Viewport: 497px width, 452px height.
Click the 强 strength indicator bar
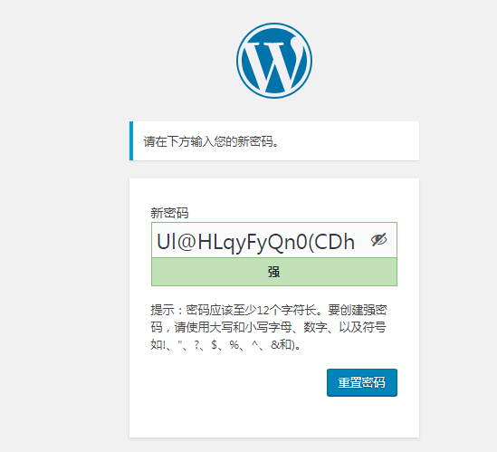pos(274,272)
